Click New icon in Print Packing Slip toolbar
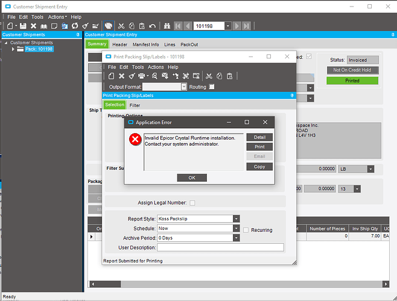This screenshot has width=397, height=301. coord(111,76)
